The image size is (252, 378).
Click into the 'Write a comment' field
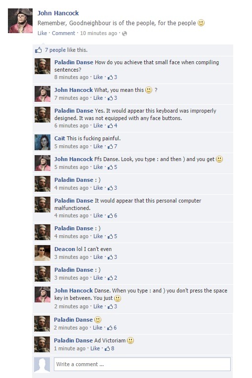tap(142, 364)
